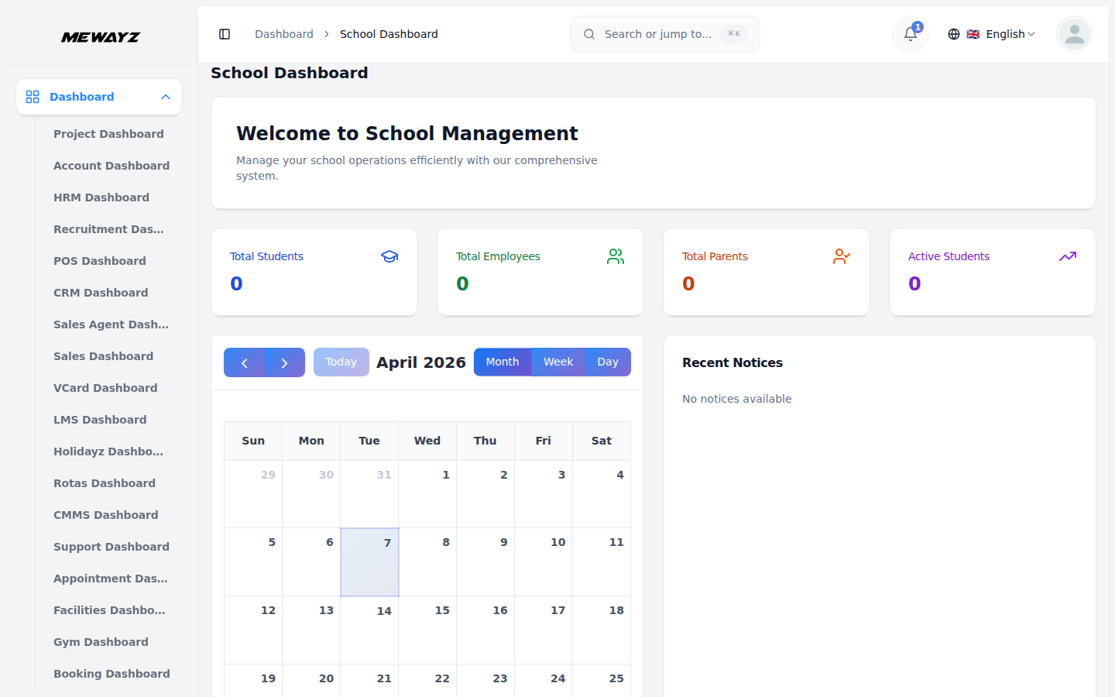Click the graduation cap on Total Students card
This screenshot has height=697, width=1115.
pyautogui.click(x=389, y=256)
